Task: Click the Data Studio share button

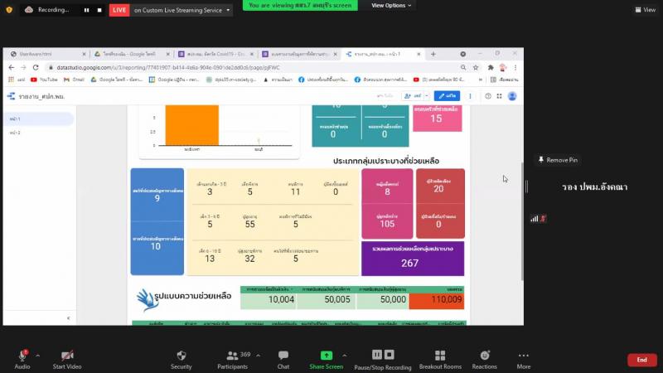Action: pos(413,96)
